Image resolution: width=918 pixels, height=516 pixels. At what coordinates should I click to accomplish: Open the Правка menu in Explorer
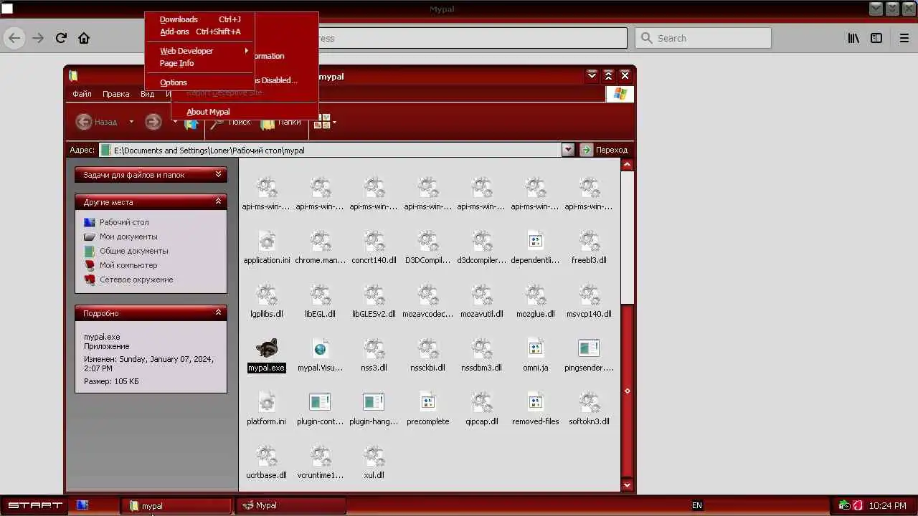(x=115, y=94)
